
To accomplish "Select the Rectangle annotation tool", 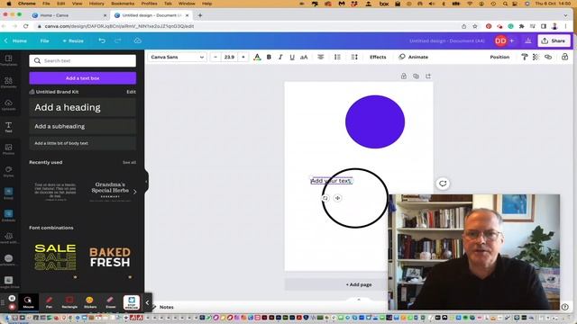I will [69, 302].
